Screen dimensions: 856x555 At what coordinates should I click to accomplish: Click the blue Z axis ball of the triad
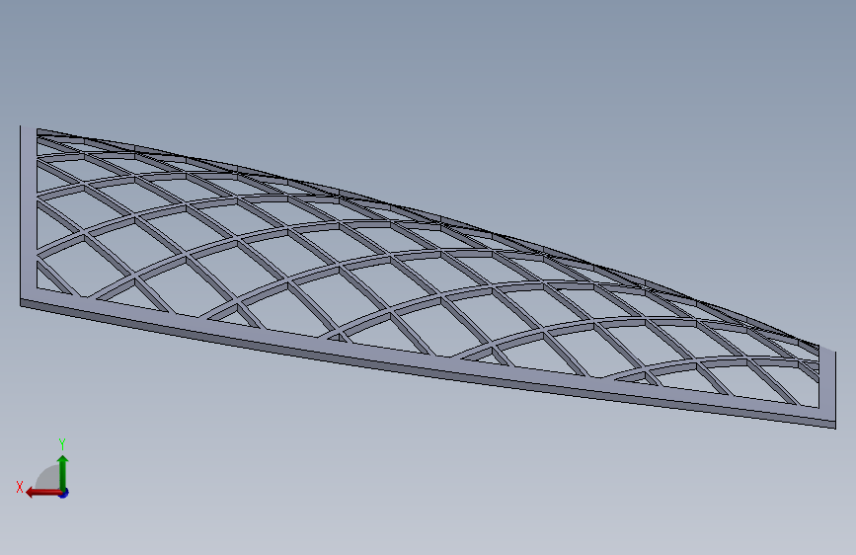click(64, 494)
